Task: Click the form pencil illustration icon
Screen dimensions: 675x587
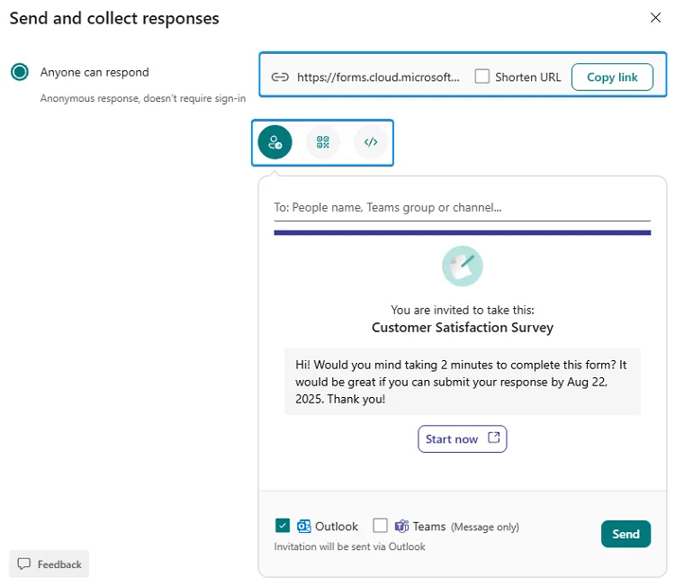Action: (463, 266)
